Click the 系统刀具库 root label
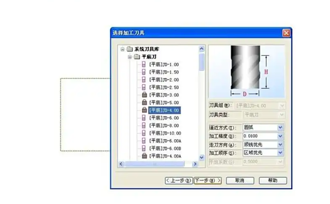The image size is (330, 204). pos(147,49)
